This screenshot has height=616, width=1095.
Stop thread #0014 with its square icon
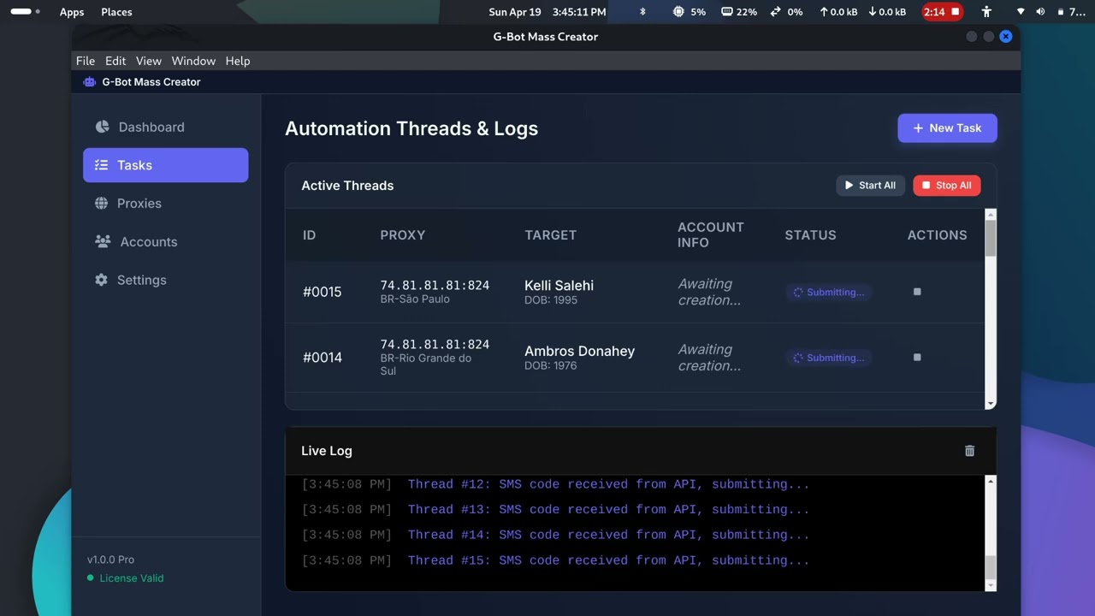(917, 358)
